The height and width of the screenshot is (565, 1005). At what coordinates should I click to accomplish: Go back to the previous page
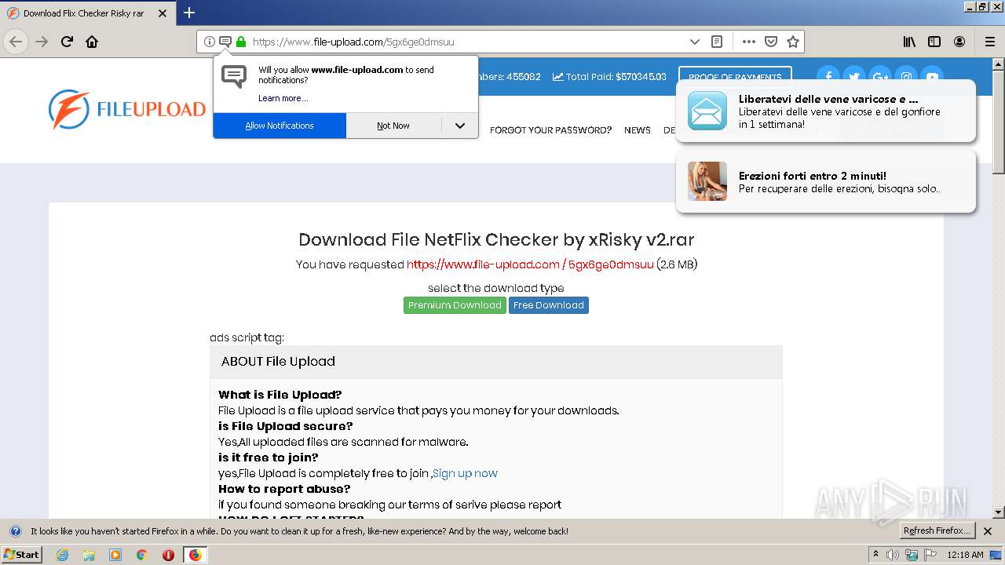16,42
